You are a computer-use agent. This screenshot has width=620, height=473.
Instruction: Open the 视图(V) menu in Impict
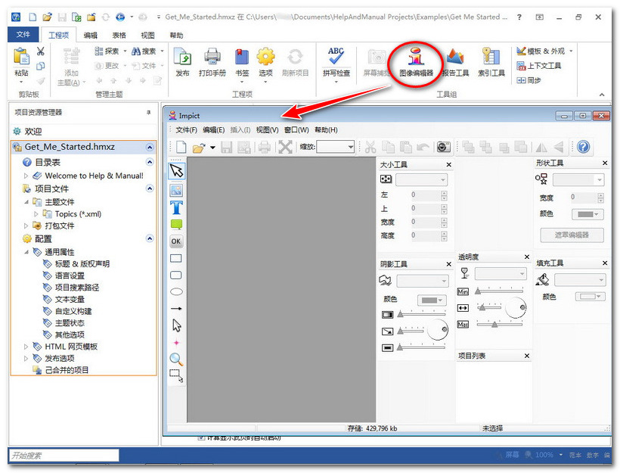pyautogui.click(x=267, y=130)
